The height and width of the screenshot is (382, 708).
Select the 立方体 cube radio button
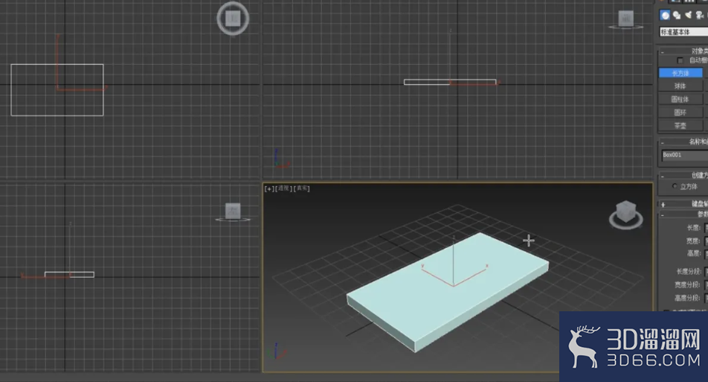[x=675, y=186]
